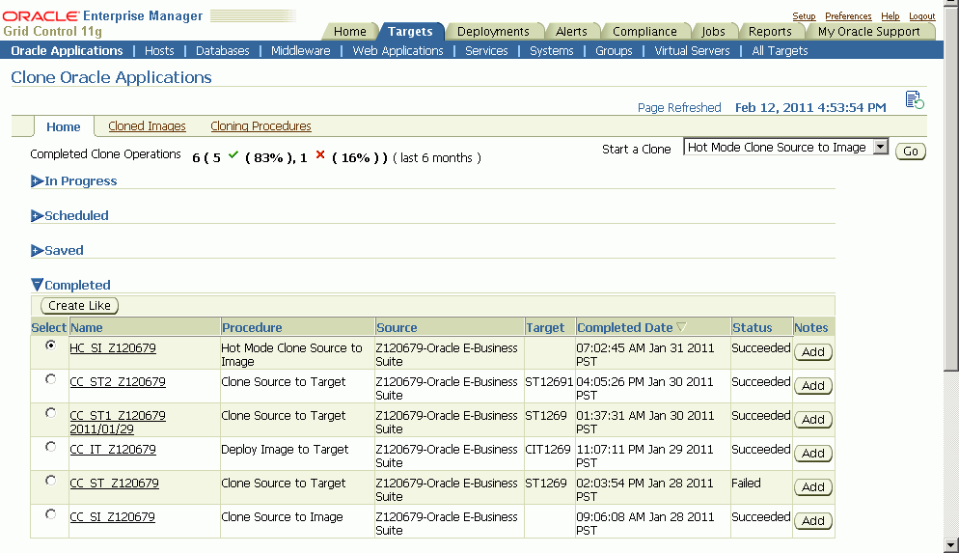This screenshot has width=959, height=553.
Task: Open My Oracle Support tab
Action: pyautogui.click(x=868, y=31)
